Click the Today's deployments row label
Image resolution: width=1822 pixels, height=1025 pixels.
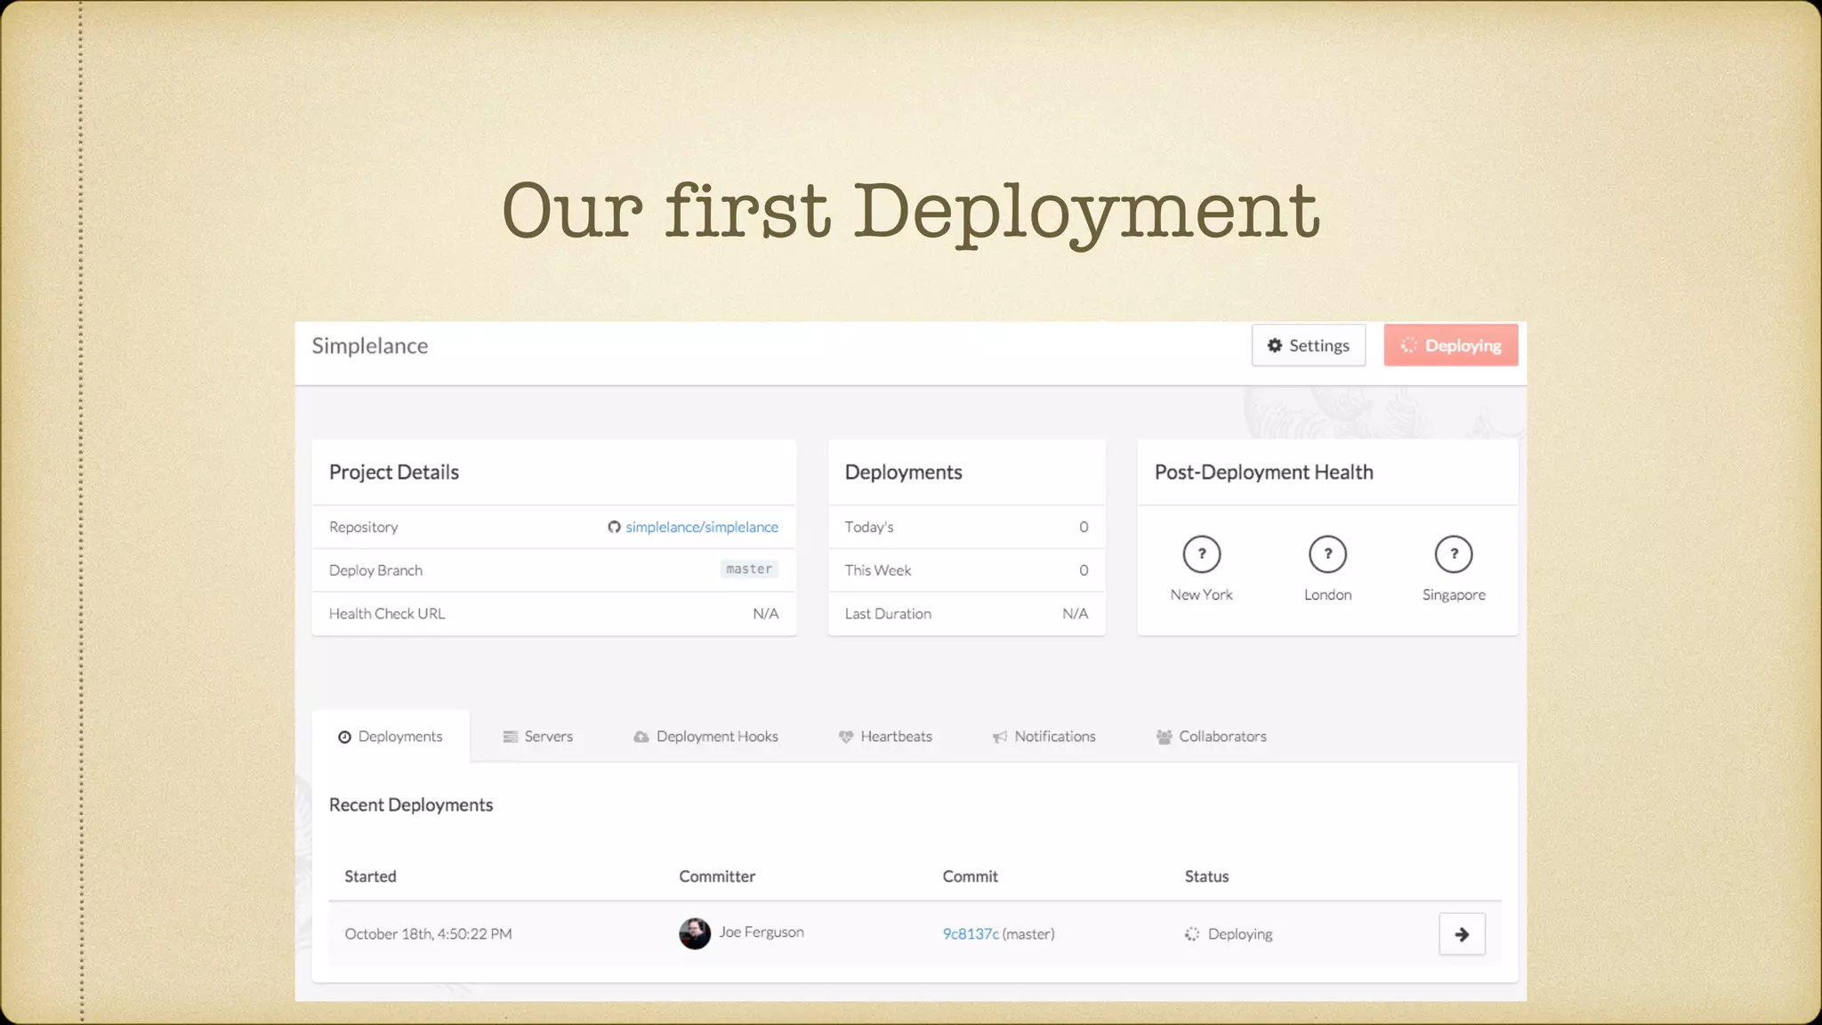[869, 527]
